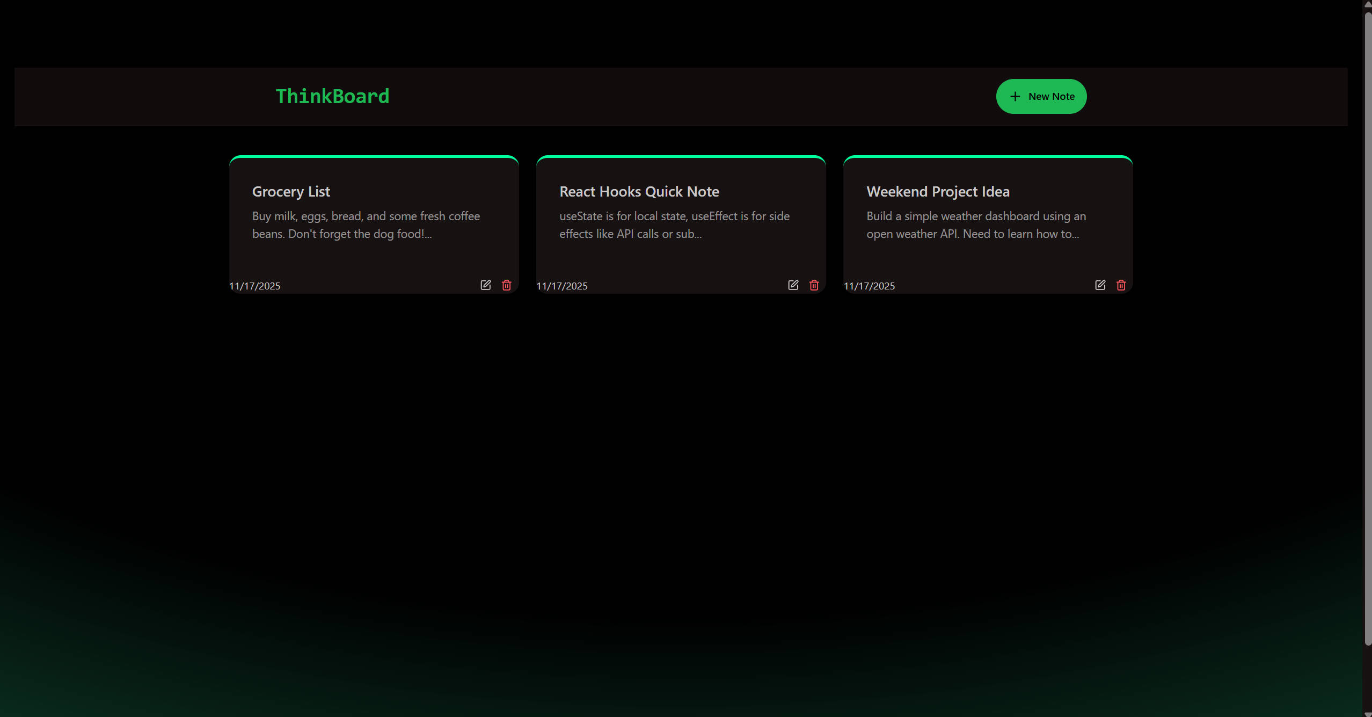Open the Weekend Project Idea title
1372x717 pixels.
pos(937,192)
